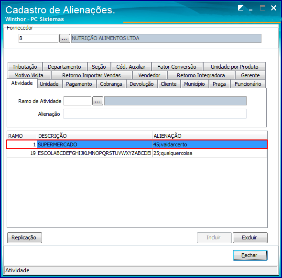Close the window with the X icon
Screen dimensions: 282x278
pos(273,8)
